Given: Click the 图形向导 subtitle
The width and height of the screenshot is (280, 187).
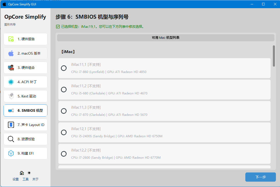Looking at the screenshot, I should [x=10, y=24].
